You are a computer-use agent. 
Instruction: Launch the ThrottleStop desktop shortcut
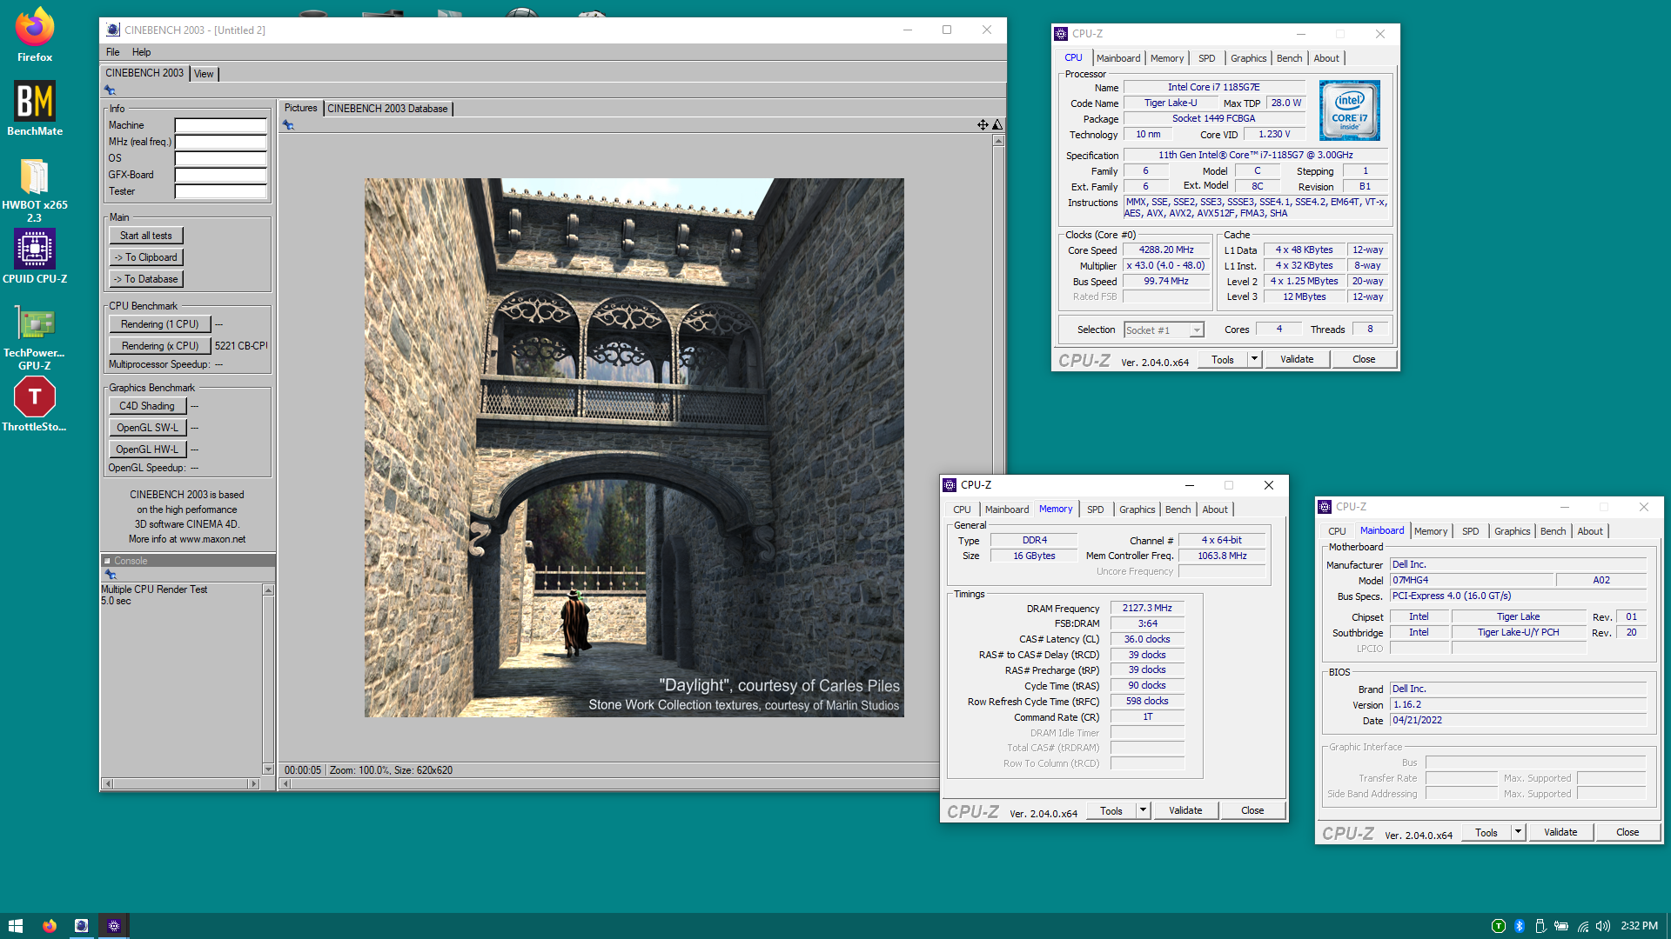34,405
